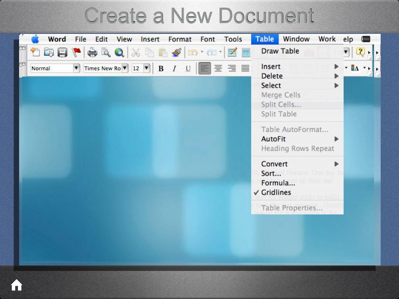Viewport: 399px width, 299px height.
Task: Redo action with the Redo arrow icon
Action: click(x=211, y=52)
